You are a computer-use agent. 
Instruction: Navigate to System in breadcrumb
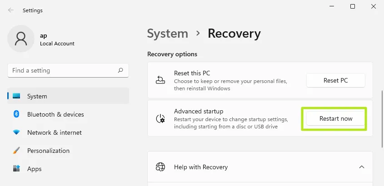coord(168,33)
